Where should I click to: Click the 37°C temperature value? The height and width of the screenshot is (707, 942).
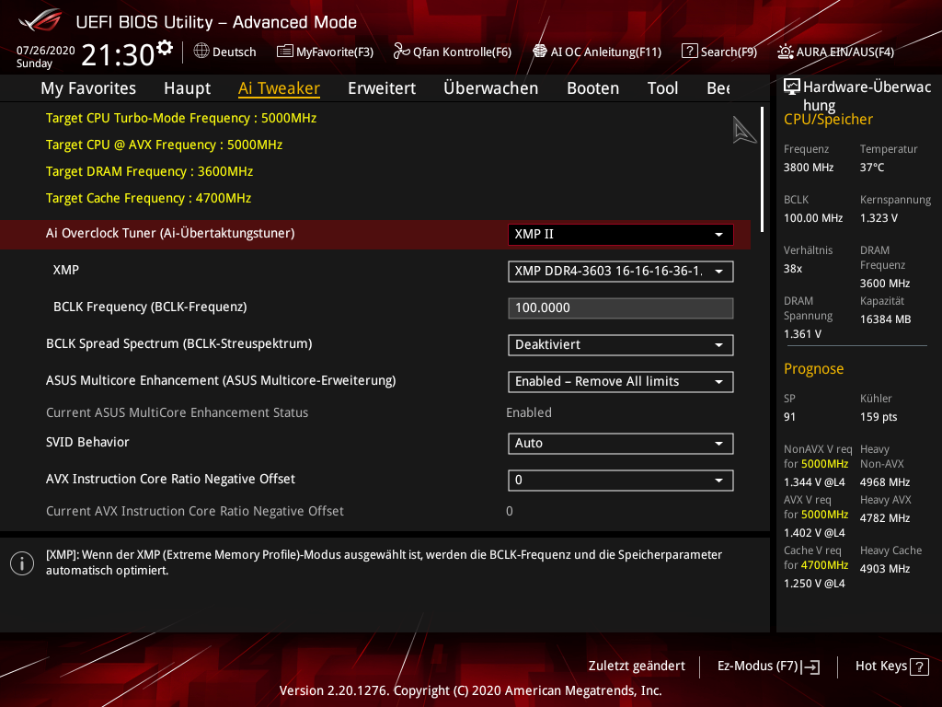tap(872, 168)
